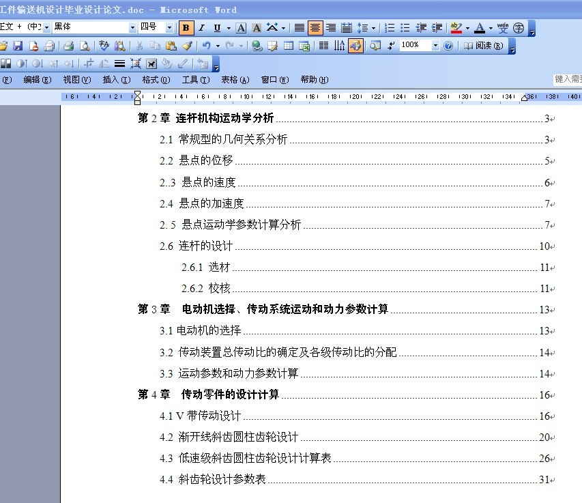Open the font name dropdown showing 黑体
Image resolution: width=582 pixels, height=503 pixels.
132,27
